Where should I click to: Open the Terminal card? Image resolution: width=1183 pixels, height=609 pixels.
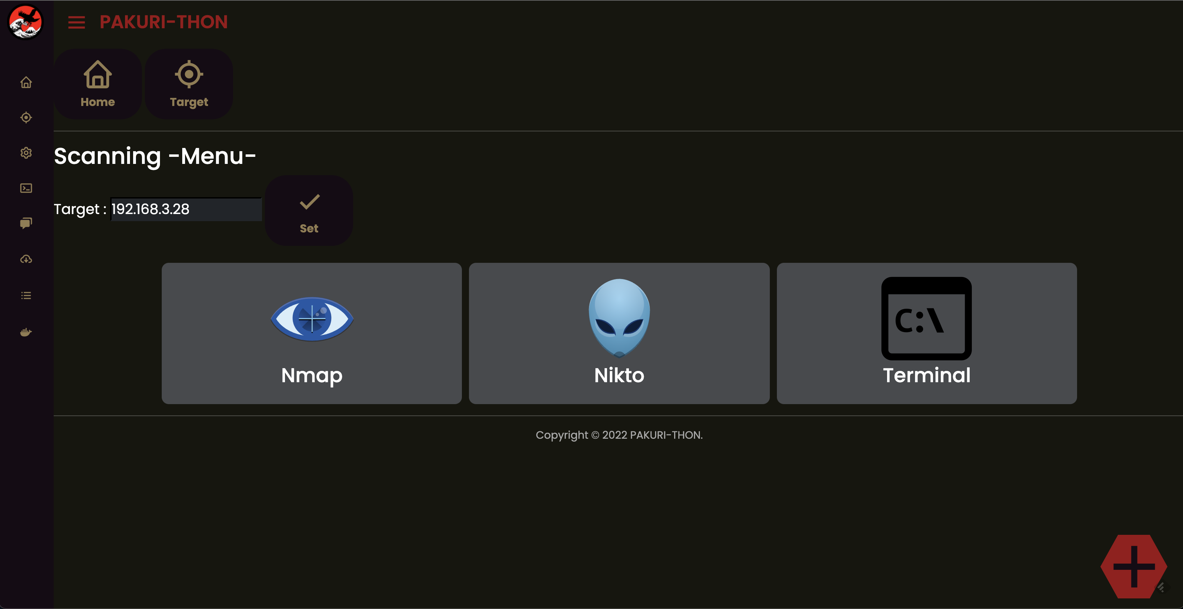927,333
